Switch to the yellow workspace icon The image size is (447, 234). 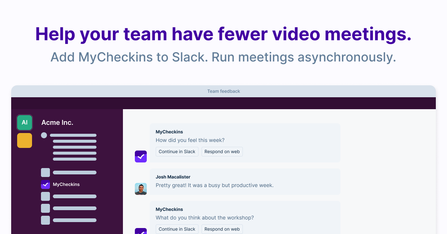point(25,140)
